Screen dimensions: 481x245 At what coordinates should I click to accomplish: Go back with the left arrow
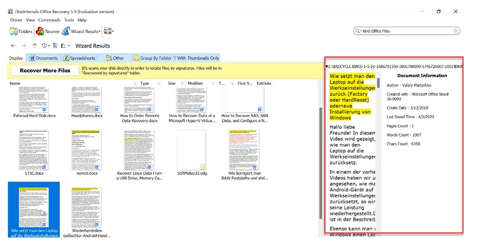click(13, 46)
